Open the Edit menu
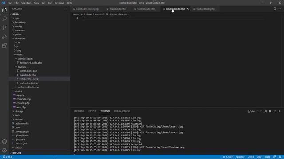This screenshot has height=159, width=284. 16,3
